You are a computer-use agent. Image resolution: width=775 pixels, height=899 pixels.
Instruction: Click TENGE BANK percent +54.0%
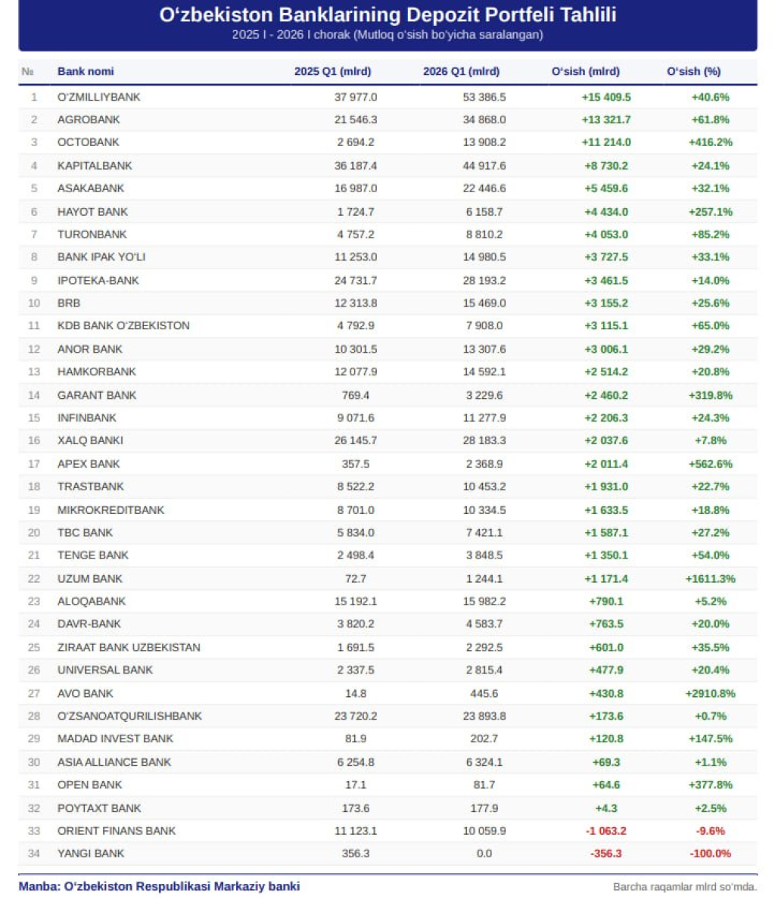coord(710,555)
